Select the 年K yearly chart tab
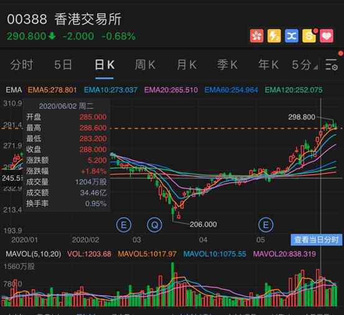 click(269, 65)
